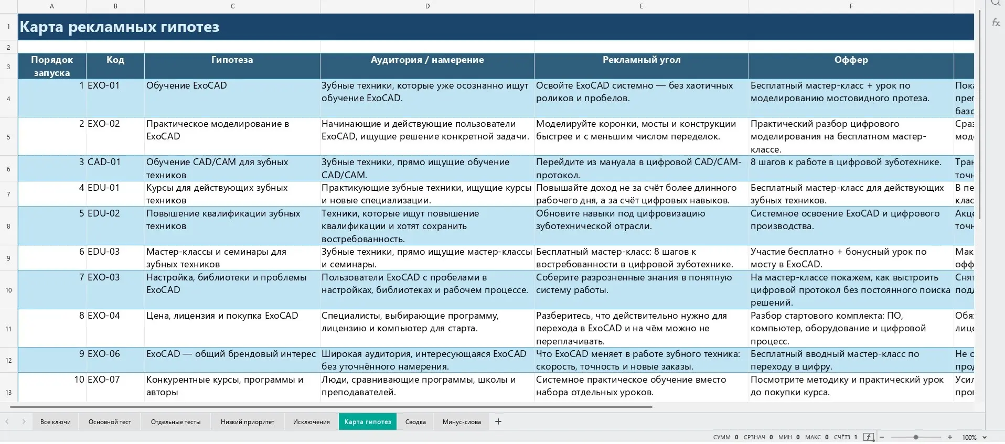Select the active 'Карта гипотез' sheet tab
1005x444 pixels.
coord(368,422)
